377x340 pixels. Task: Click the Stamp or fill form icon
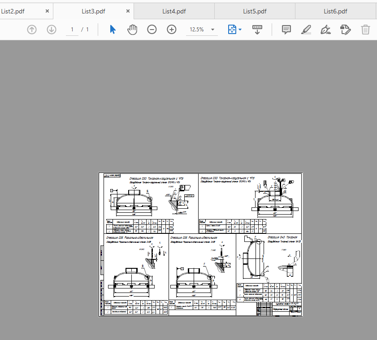coord(346,30)
